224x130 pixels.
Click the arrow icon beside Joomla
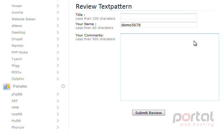pos(58,12)
